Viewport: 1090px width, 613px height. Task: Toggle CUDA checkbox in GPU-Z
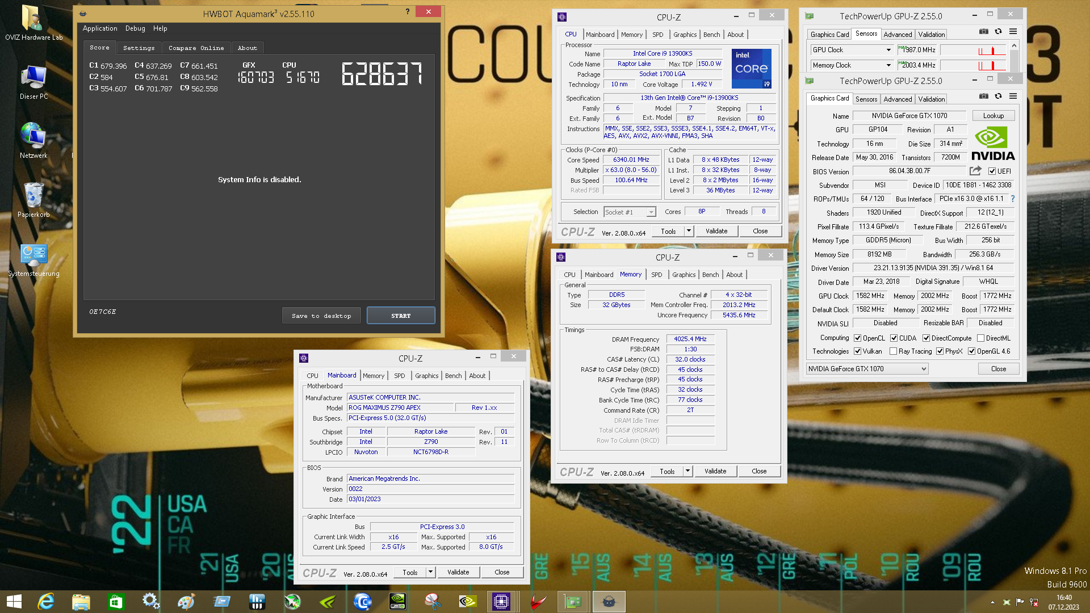894,338
